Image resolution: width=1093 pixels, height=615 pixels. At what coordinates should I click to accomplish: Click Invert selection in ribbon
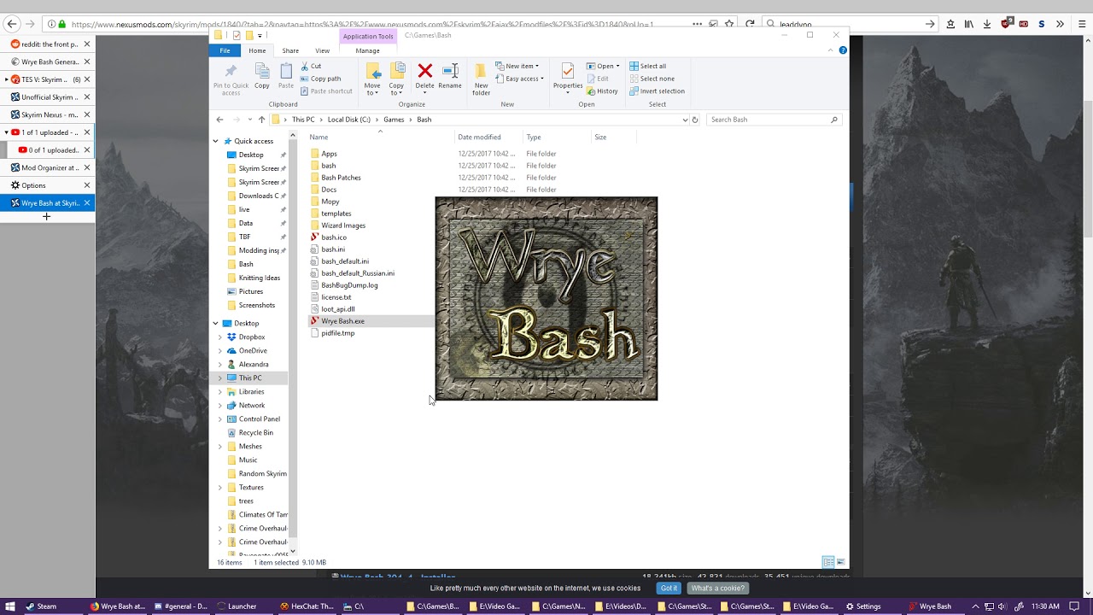click(657, 91)
